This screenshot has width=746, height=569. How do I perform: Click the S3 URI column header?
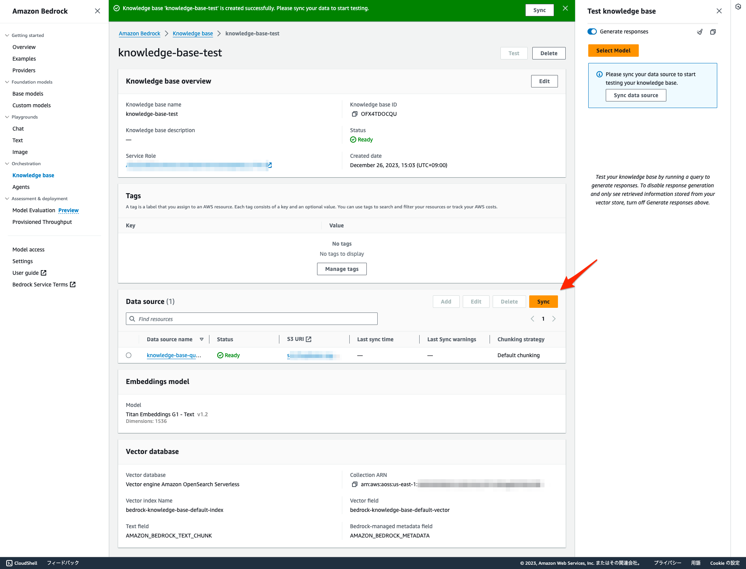point(299,339)
